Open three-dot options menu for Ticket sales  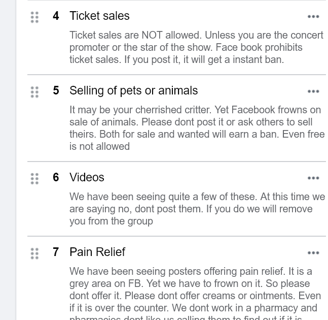pyautogui.click(x=313, y=17)
